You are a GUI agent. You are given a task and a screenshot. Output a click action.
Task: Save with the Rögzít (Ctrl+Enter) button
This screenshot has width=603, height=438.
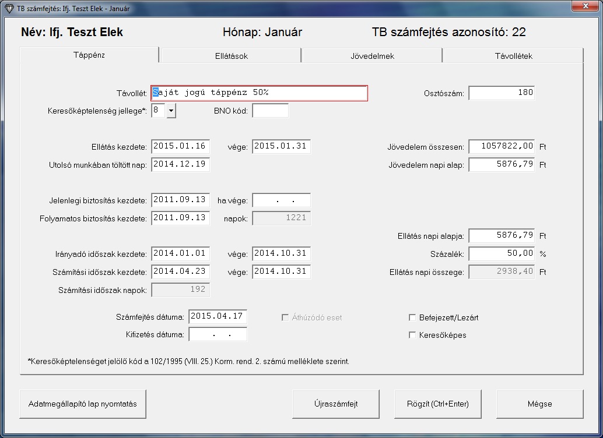(x=438, y=404)
